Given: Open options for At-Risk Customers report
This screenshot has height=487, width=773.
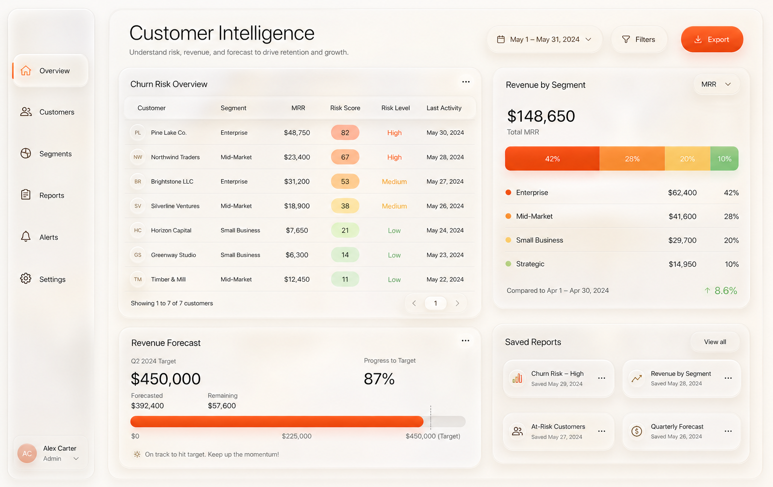Looking at the screenshot, I should (x=601, y=431).
